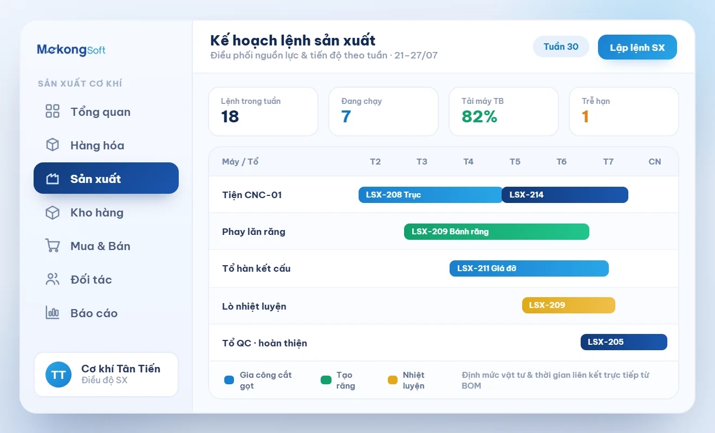The image size is (715, 433).
Task: Click the Kế hoạch lệnh sản xuất heading
Action: 293,40
